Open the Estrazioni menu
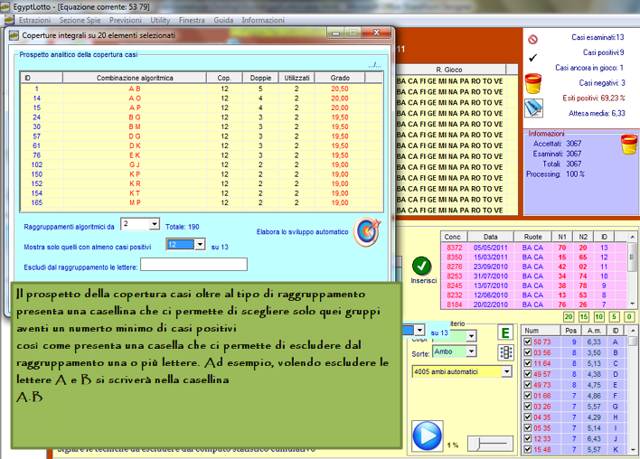This screenshot has width=640, height=459. point(34,20)
